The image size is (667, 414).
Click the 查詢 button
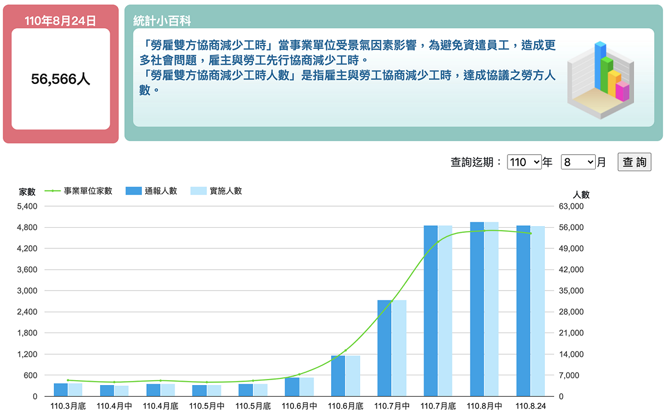(x=634, y=162)
